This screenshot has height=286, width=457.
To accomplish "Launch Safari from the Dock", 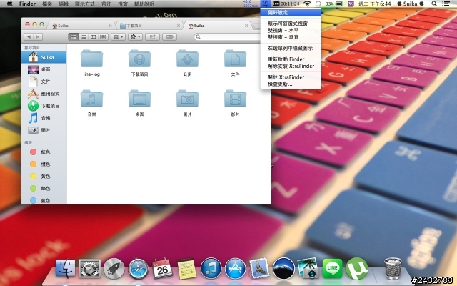I will coord(138,268).
